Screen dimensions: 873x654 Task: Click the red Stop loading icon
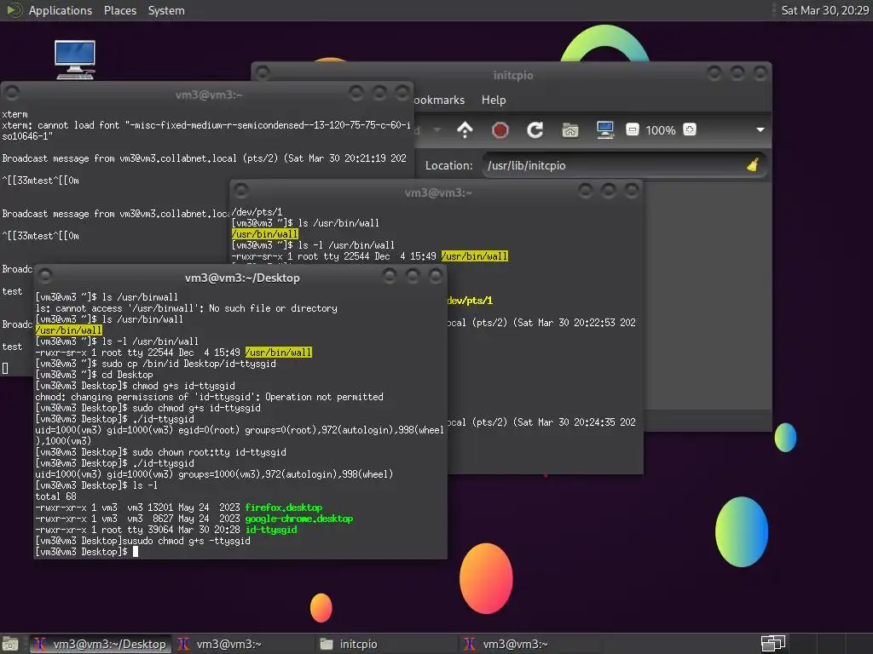click(500, 130)
